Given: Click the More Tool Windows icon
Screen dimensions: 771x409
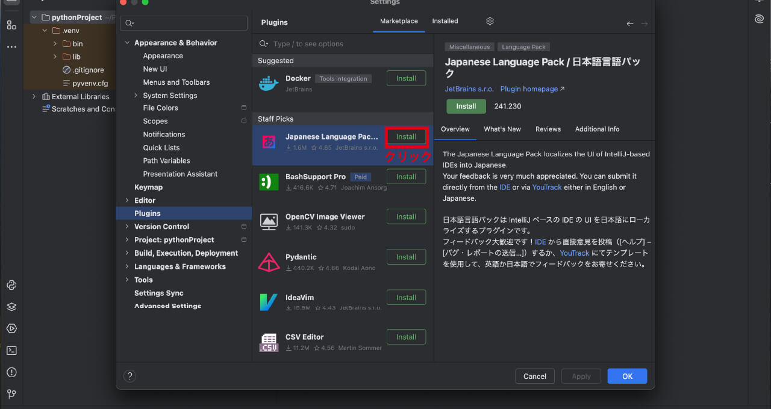Looking at the screenshot, I should (11, 47).
